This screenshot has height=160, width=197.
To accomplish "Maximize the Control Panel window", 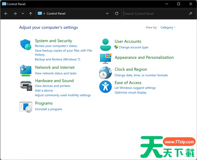I will pos(179,4).
